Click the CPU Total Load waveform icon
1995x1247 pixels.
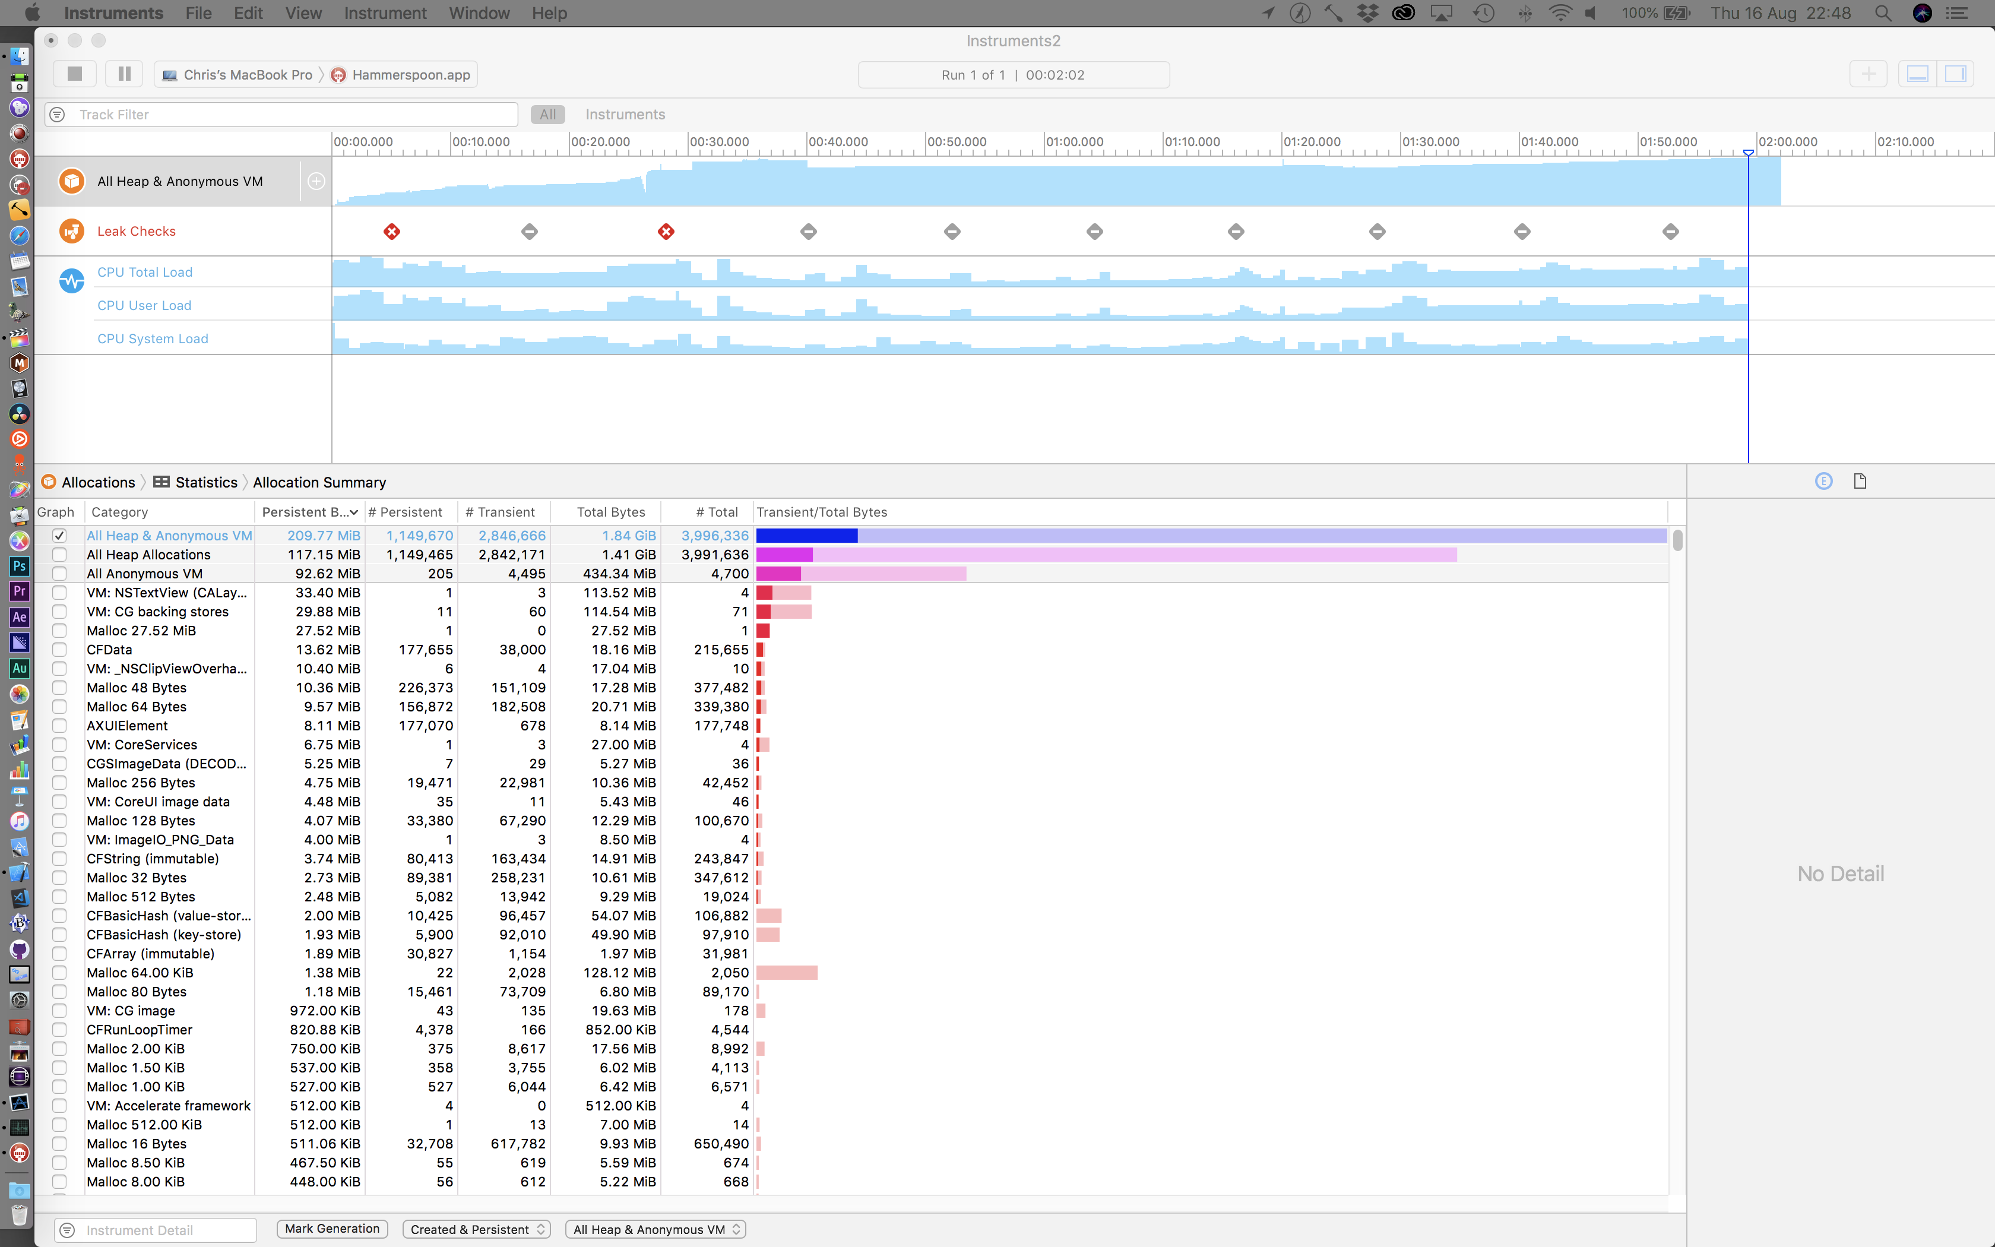click(72, 280)
